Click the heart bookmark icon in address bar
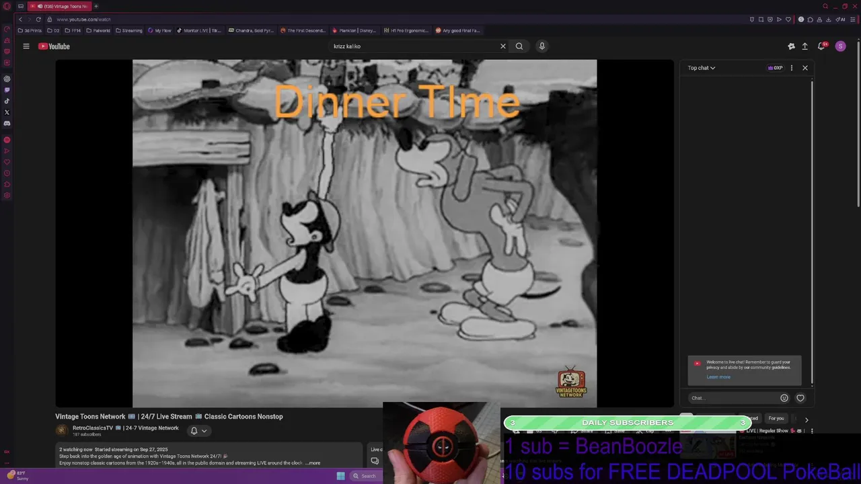Screen dimensions: 861x484 (789, 19)
